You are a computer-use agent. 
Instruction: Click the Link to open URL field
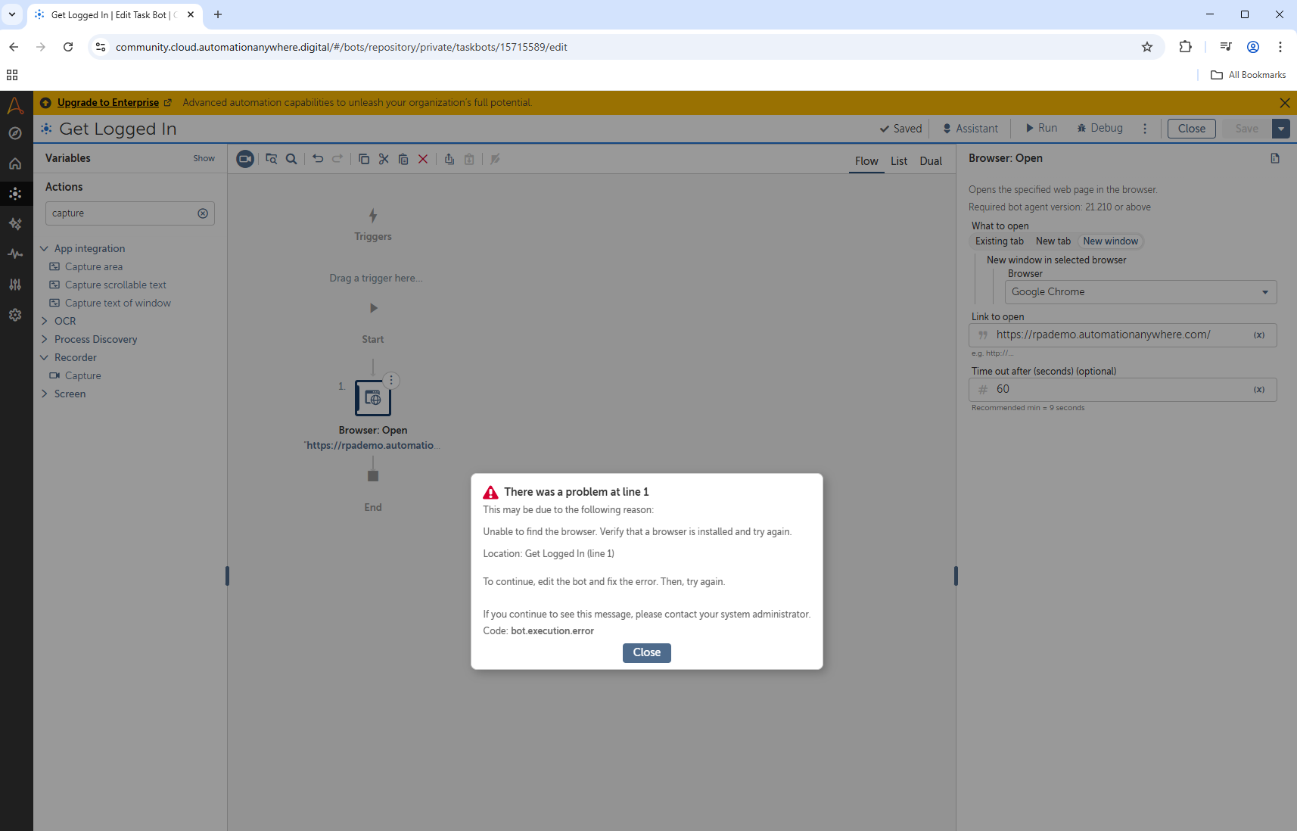[x=1123, y=335]
